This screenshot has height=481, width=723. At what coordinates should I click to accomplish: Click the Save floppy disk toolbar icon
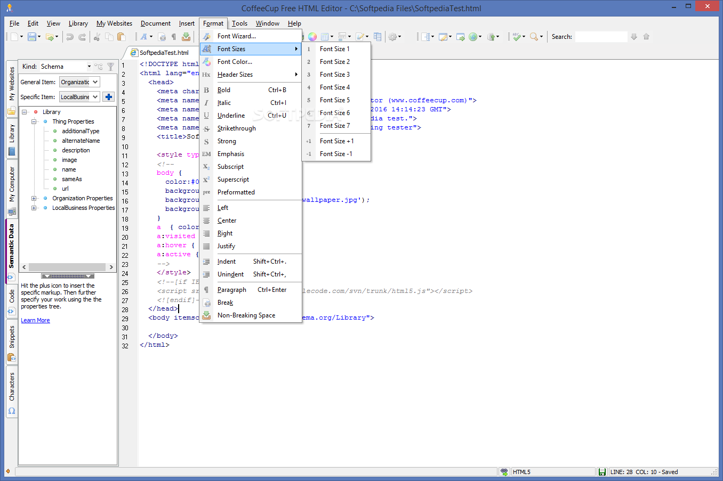pyautogui.click(x=32, y=37)
